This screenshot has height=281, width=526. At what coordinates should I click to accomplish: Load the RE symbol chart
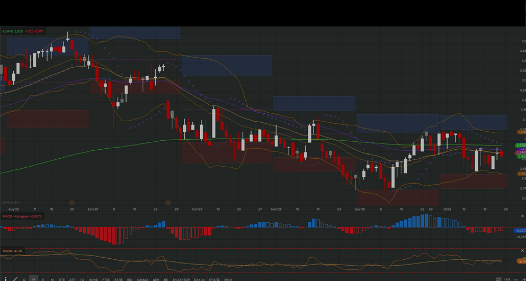coord(166,279)
